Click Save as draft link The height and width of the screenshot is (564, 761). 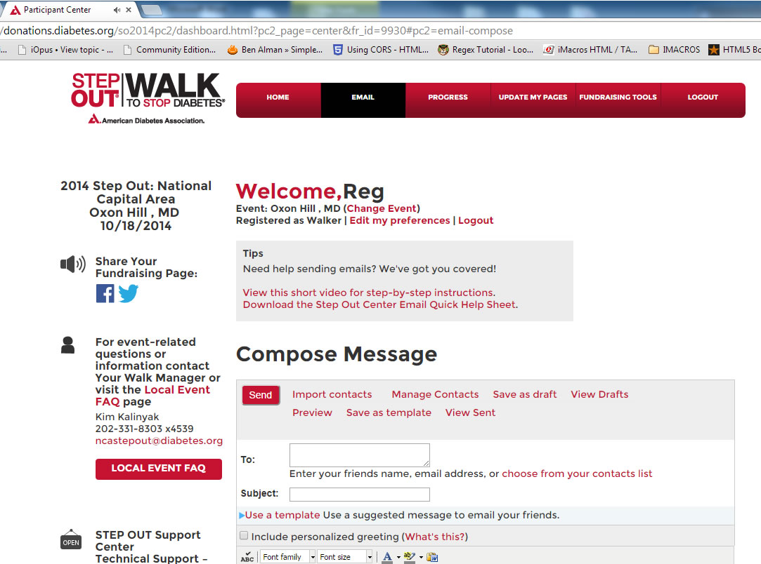525,394
